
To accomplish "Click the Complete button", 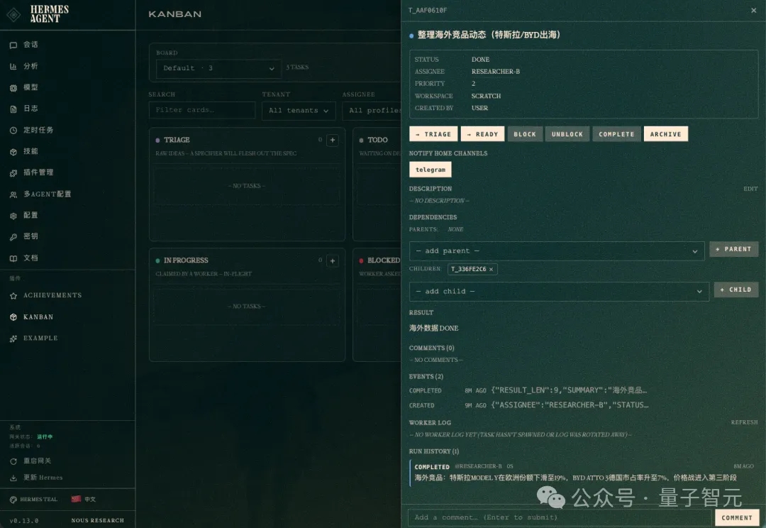I will [x=616, y=134].
